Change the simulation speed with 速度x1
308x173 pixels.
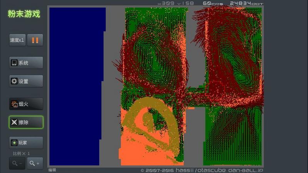pyautogui.click(x=17, y=40)
